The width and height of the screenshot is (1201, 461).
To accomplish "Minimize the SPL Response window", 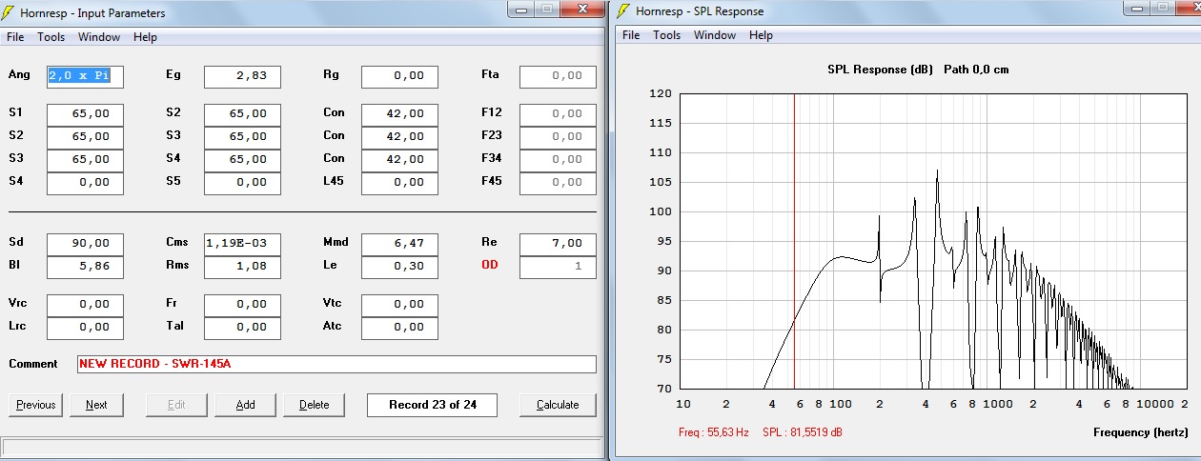I will 1134,8.
